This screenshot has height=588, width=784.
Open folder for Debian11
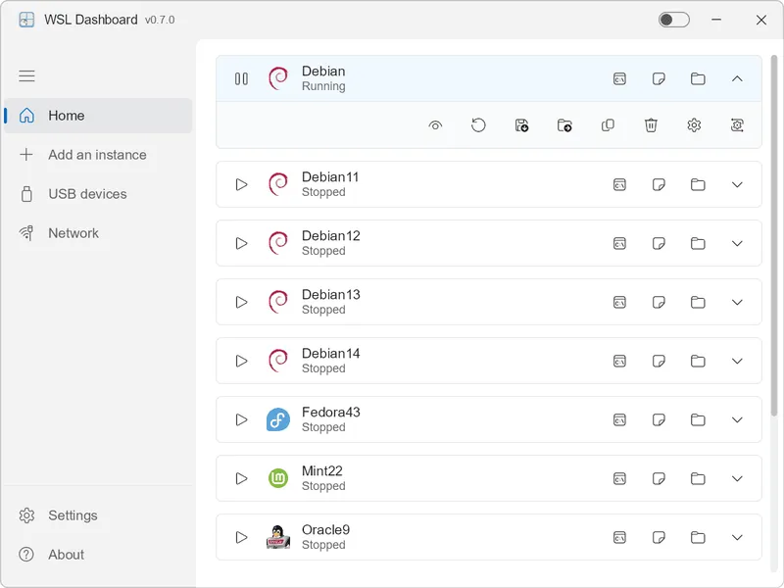(698, 185)
